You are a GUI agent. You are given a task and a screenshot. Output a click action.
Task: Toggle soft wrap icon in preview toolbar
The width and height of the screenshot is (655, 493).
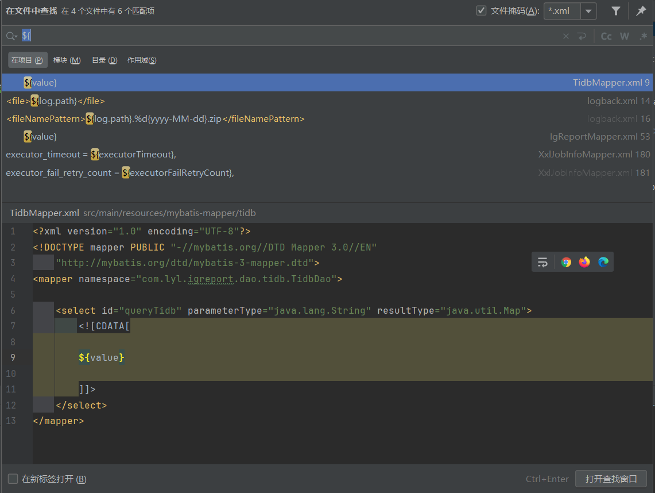click(x=542, y=262)
